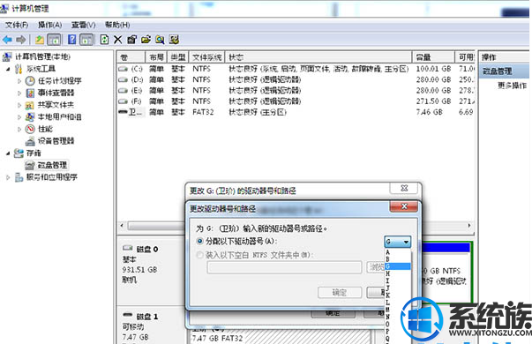Expand the 共享文件夹 node arrow
The image size is (532, 344).
coord(19,105)
